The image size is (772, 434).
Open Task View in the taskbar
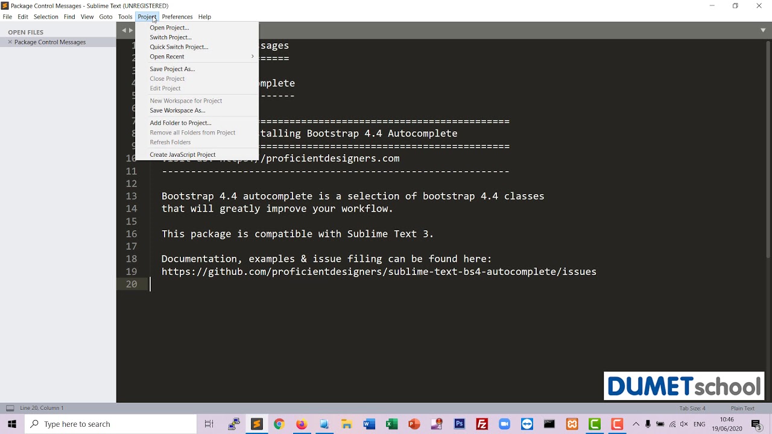(x=209, y=424)
